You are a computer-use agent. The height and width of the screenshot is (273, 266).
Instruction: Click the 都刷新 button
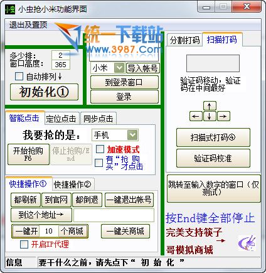click(x=26, y=200)
